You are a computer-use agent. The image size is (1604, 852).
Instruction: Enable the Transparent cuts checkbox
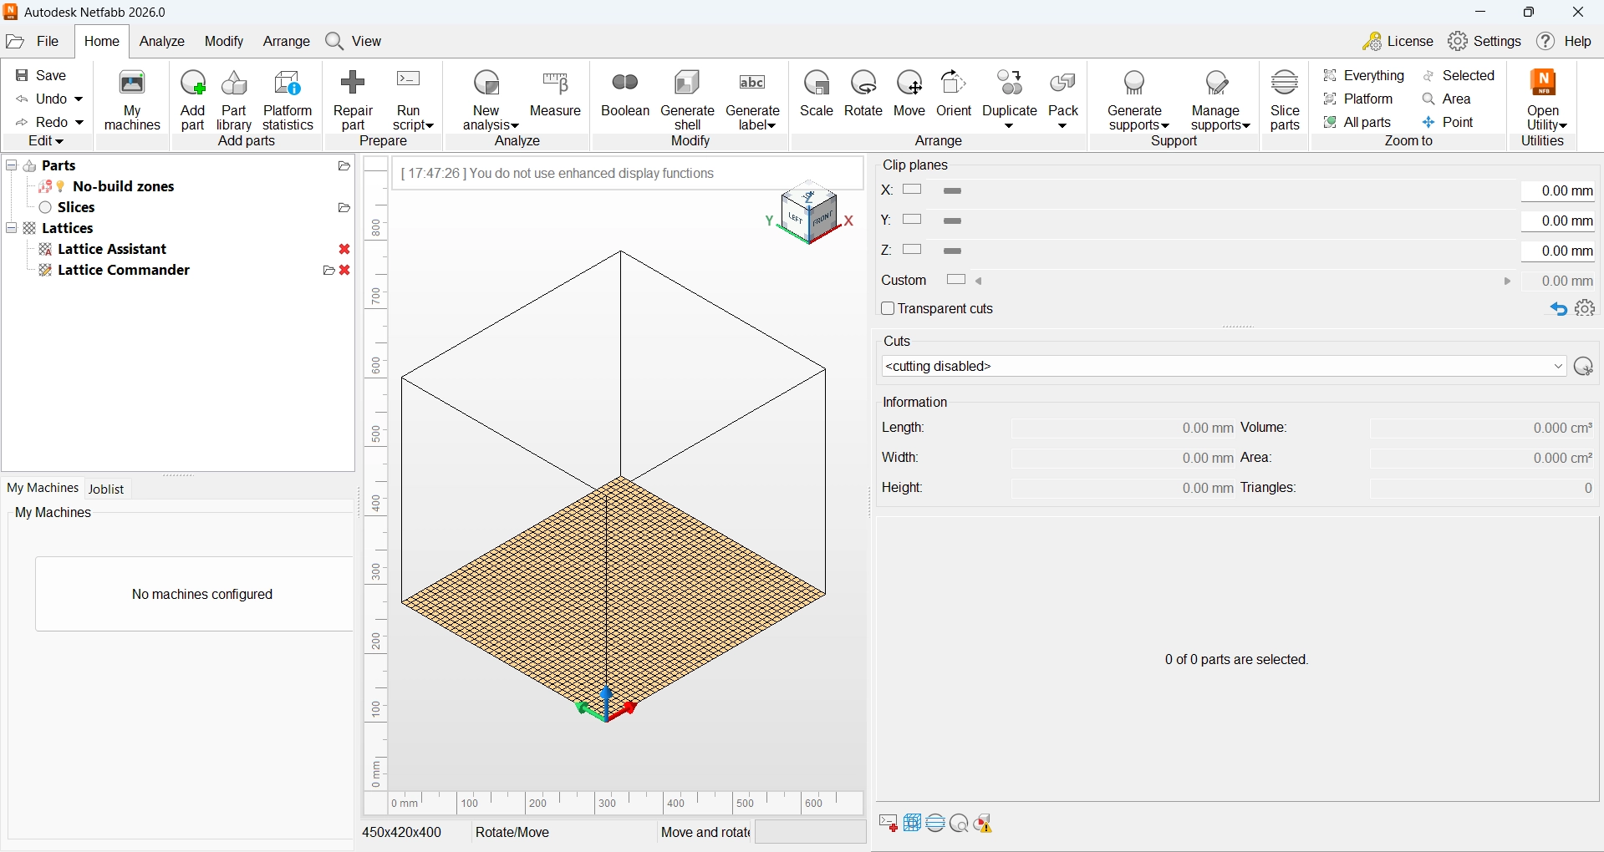coord(889,309)
